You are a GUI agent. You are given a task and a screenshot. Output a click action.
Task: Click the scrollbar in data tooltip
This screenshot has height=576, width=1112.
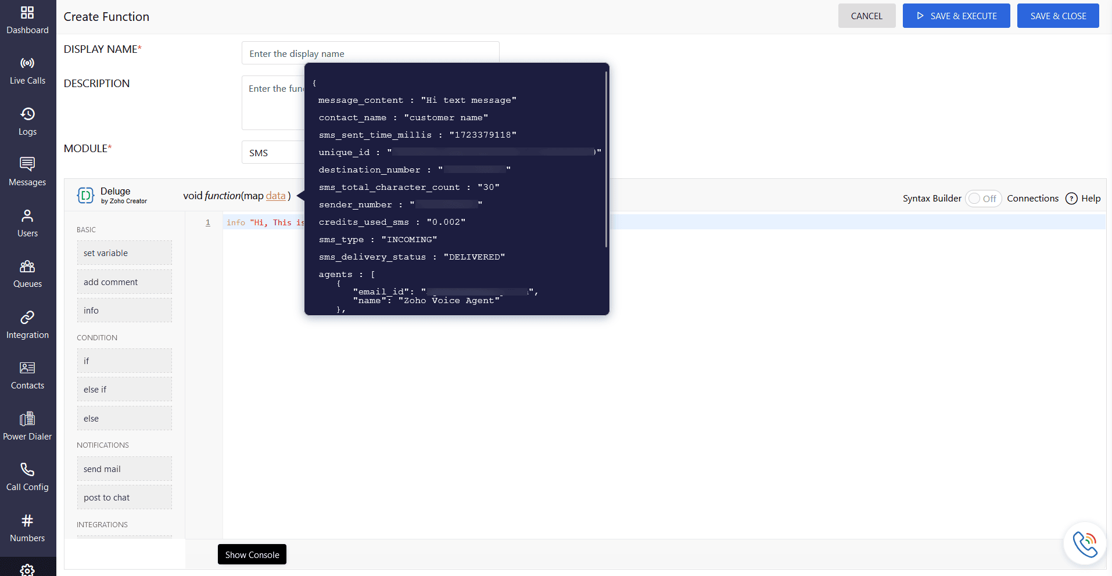607,160
